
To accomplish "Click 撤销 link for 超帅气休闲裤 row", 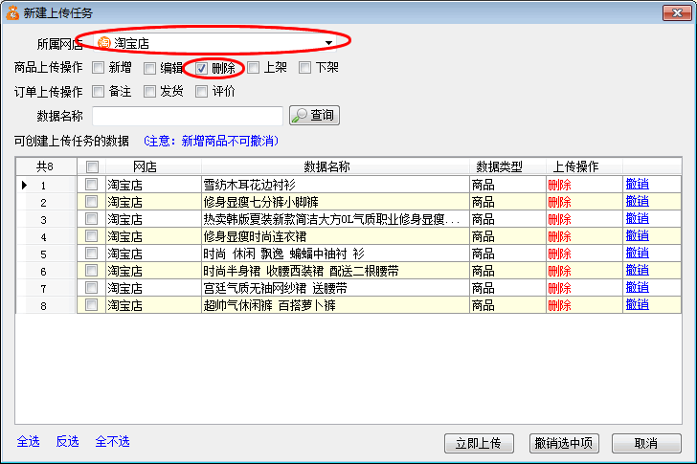I will pyautogui.click(x=637, y=304).
